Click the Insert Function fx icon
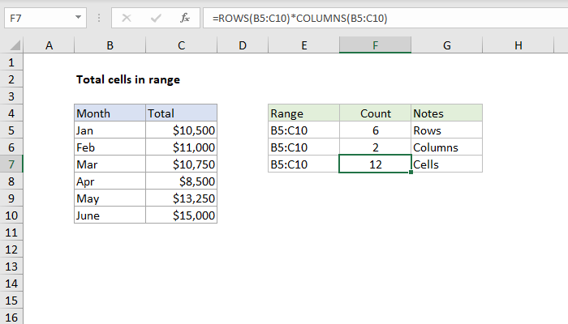 pos(184,17)
